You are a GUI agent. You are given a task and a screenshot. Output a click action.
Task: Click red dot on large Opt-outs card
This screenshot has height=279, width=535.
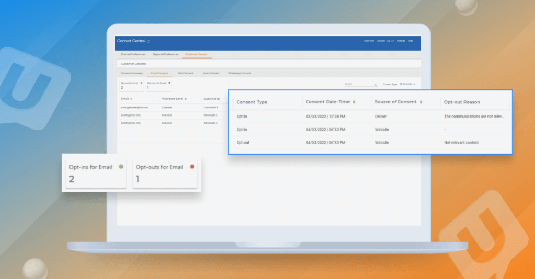pyautogui.click(x=192, y=167)
